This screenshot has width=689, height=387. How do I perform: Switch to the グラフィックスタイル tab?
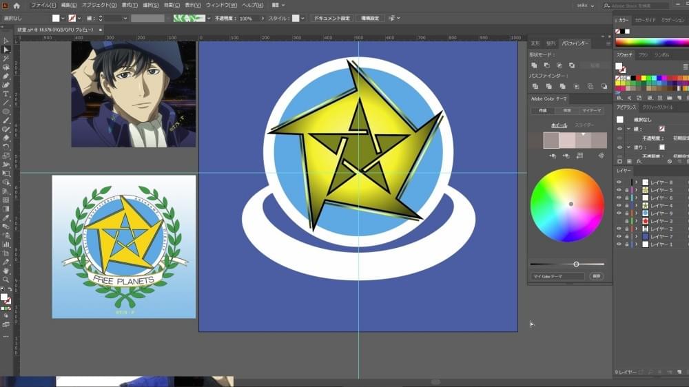point(657,107)
